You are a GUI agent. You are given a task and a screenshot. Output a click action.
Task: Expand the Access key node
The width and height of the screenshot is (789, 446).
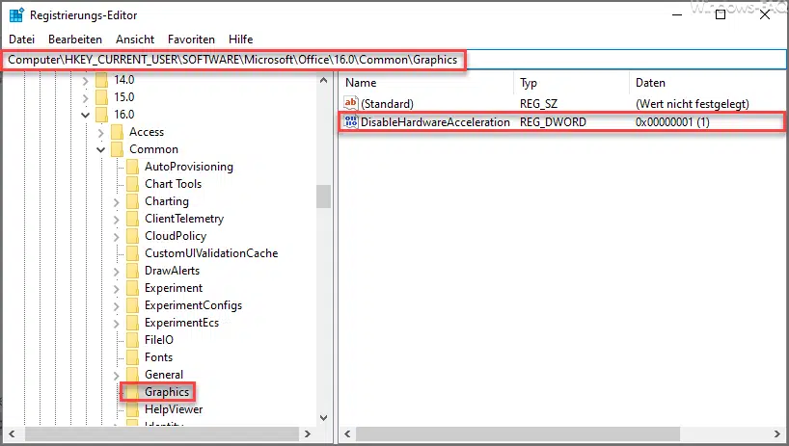click(x=101, y=132)
